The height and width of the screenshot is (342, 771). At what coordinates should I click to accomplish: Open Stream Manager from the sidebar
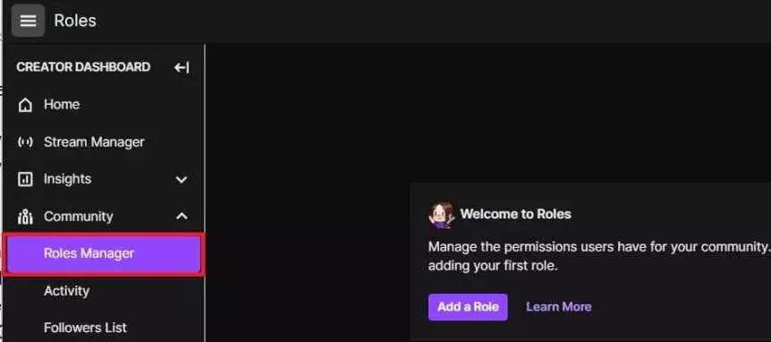pyautogui.click(x=94, y=142)
